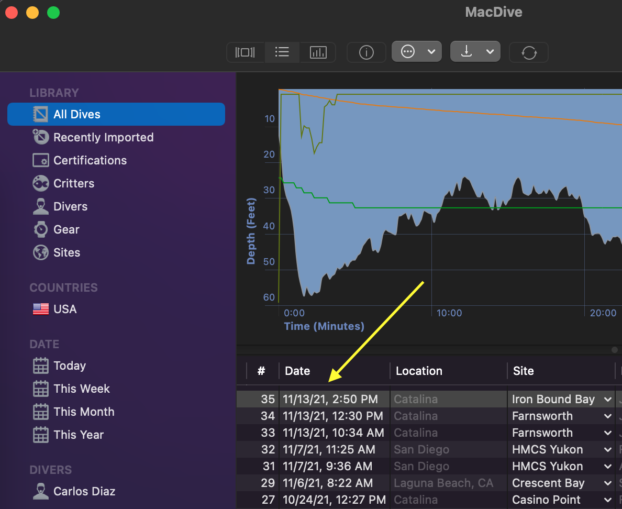Sort by the Location column header
Viewport: 622px width, 509px height.
pyautogui.click(x=419, y=371)
